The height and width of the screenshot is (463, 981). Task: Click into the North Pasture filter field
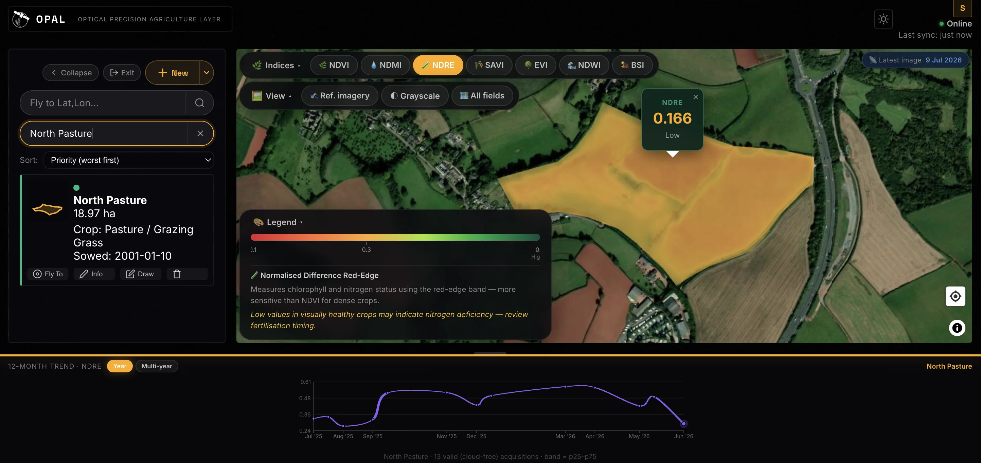tap(104, 133)
